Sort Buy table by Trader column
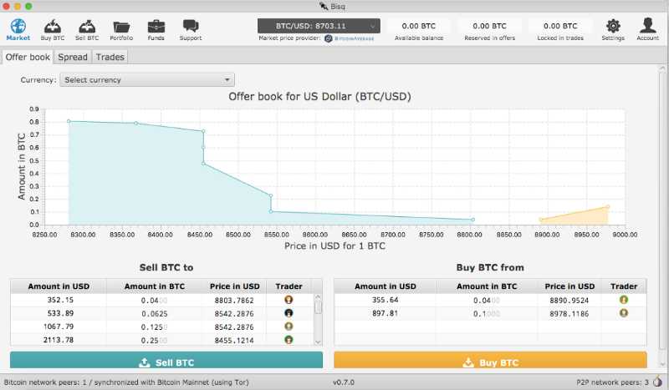 tap(624, 286)
